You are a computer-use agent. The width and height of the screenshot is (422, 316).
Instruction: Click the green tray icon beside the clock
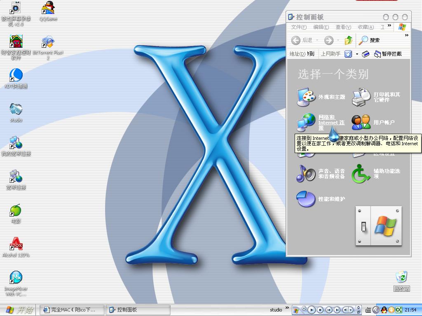coord(399,310)
